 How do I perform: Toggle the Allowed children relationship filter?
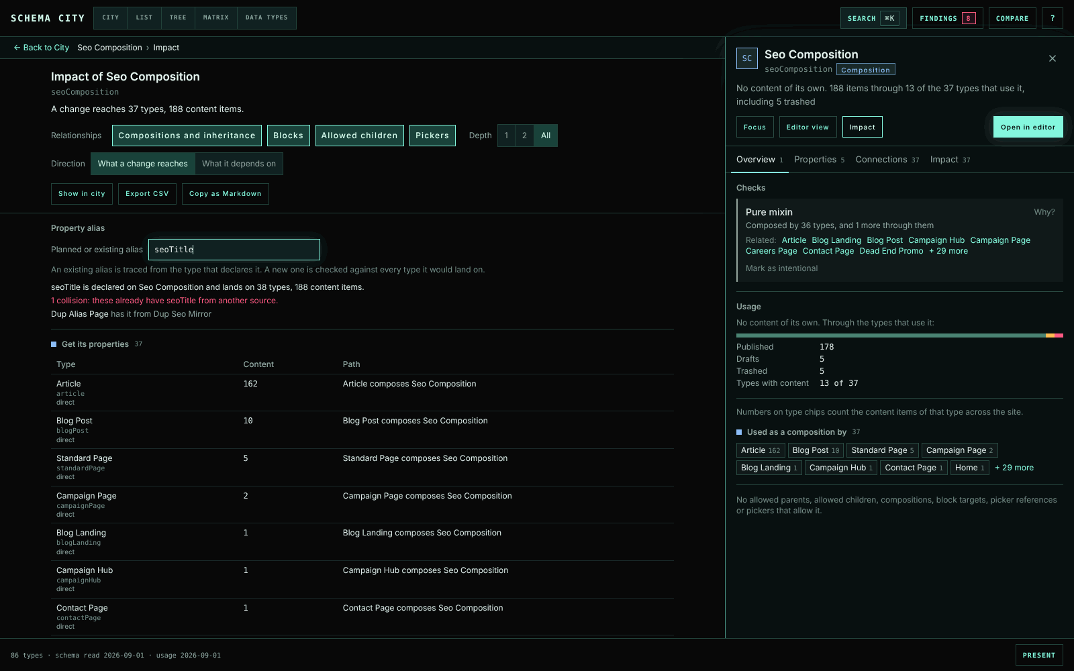click(360, 136)
